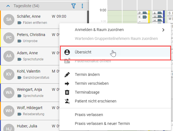173x131 pixels.
Task: Click the yellow-marked appointment in the calendar
Action: 144,17
